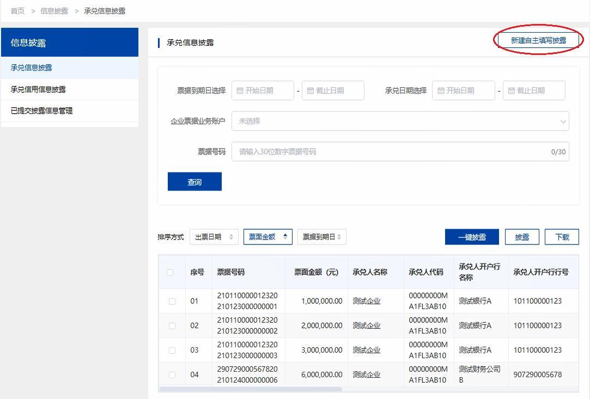This screenshot has height=399, width=590.
Task: Click the calendar icon for 票据到期日 end date
Action: (310, 90)
